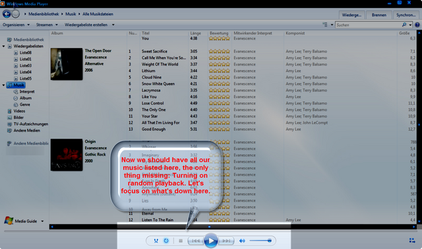Switch to Now Playing mode icon
The height and width of the screenshot is (249, 422).
411,240
